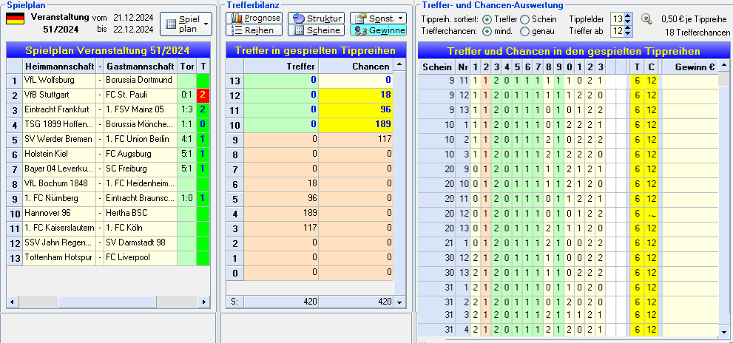
Task: Click the T column header in Auswertung
Action: [x=638, y=67]
